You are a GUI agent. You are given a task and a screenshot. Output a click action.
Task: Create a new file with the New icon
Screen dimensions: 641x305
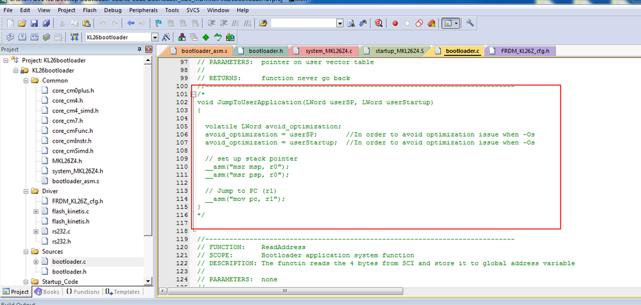click(10, 23)
